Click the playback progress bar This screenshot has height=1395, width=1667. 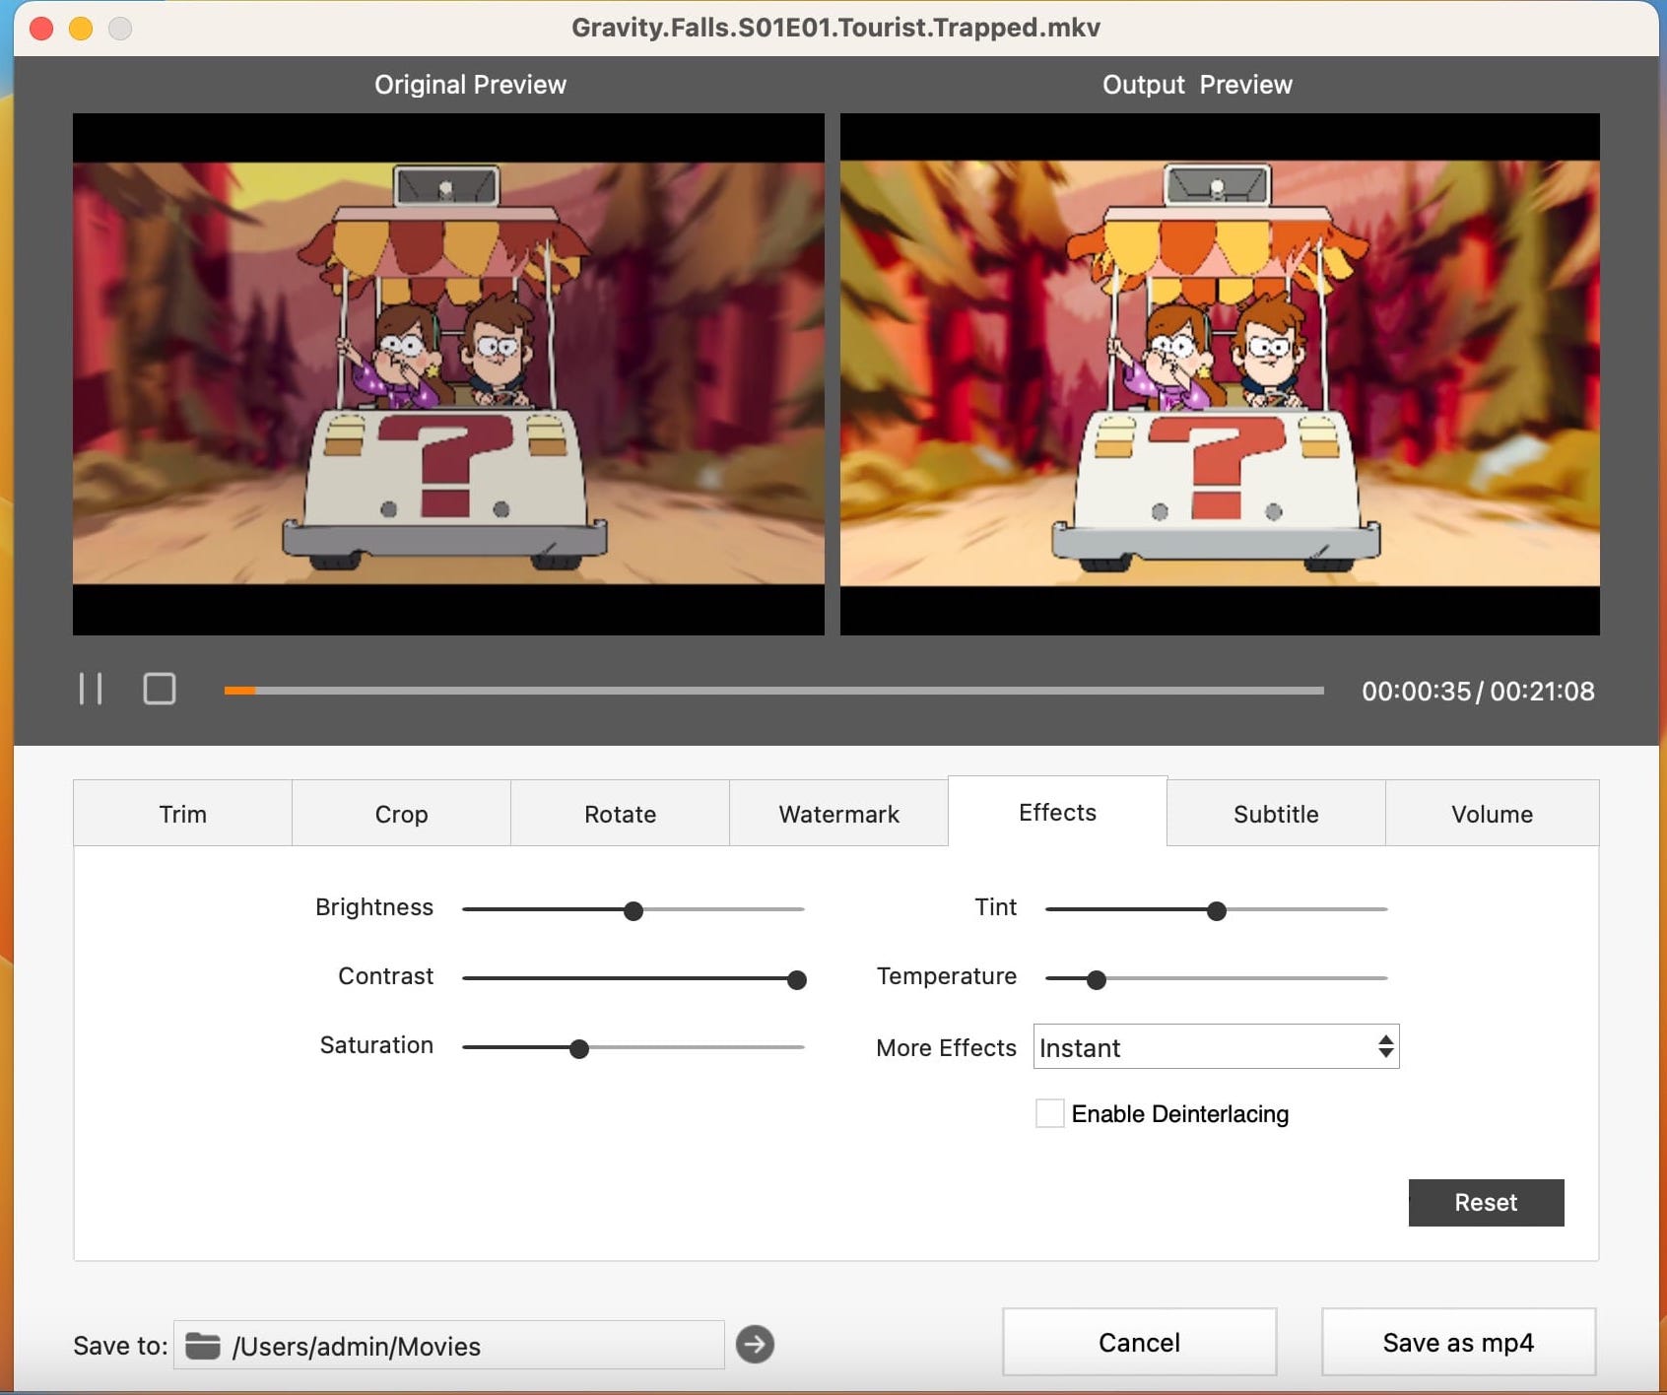(773, 691)
